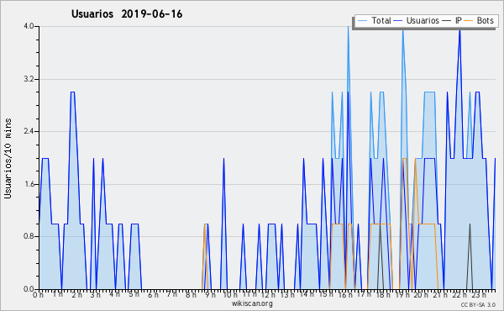
Task: Click the '6 h' x-axis label
Action: 153,295
